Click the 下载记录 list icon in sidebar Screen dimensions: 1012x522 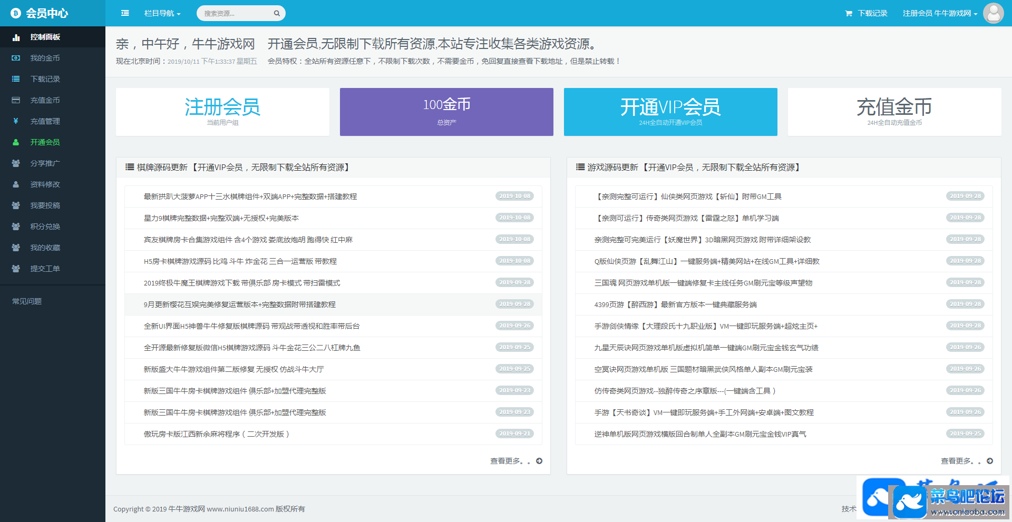(x=16, y=79)
